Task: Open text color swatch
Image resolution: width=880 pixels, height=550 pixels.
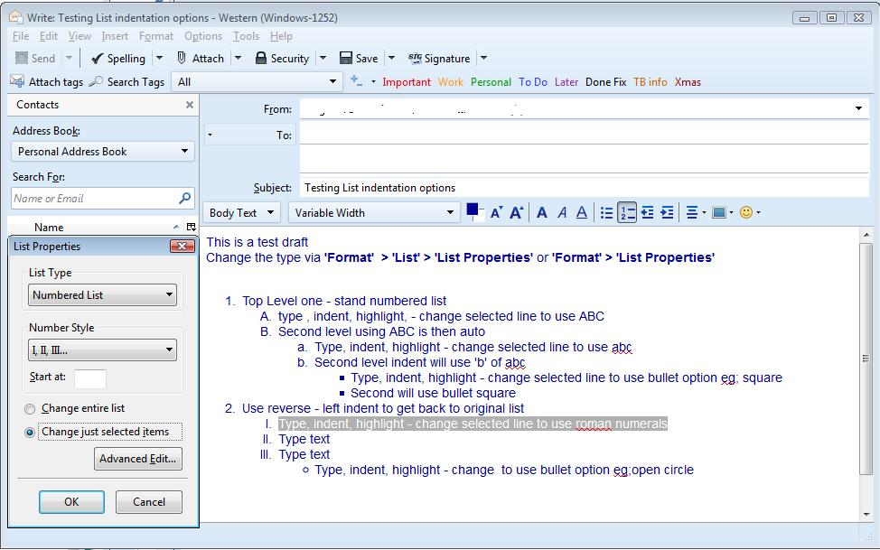Action: click(x=473, y=211)
